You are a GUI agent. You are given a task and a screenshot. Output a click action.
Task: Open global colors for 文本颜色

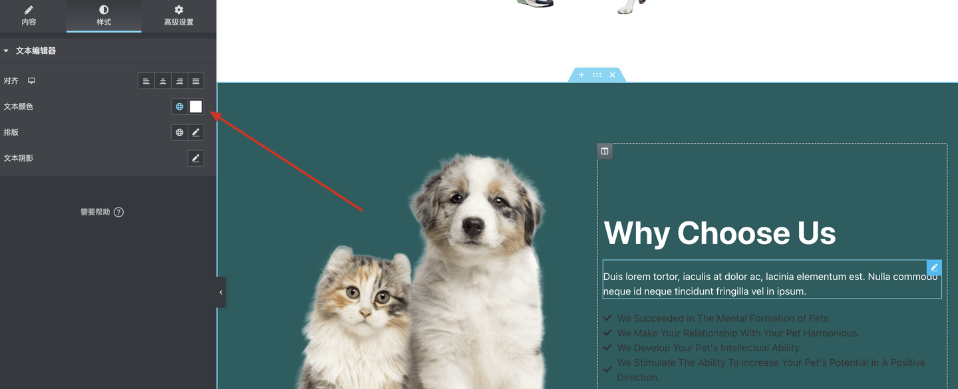tap(180, 106)
